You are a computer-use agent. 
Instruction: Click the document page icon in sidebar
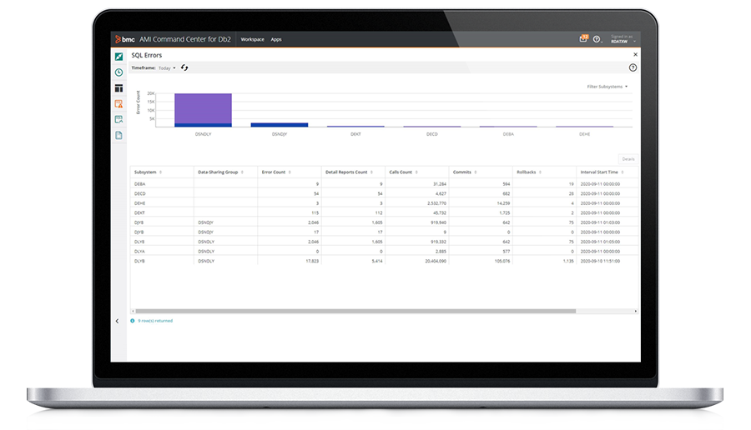pyautogui.click(x=118, y=135)
